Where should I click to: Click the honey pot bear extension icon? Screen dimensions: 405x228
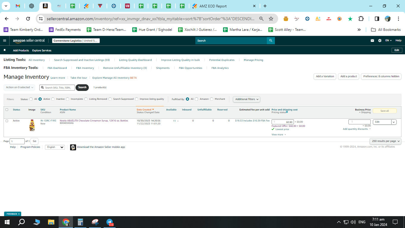pos(286,19)
